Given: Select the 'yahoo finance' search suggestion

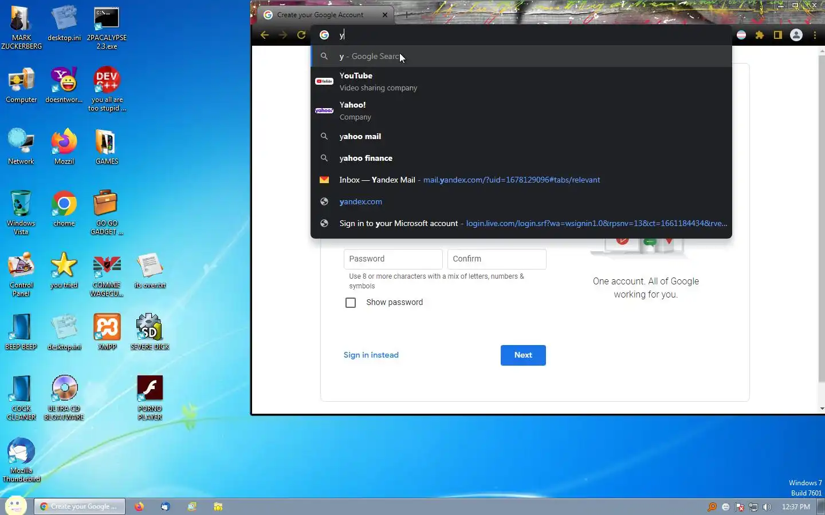Looking at the screenshot, I should pyautogui.click(x=521, y=158).
